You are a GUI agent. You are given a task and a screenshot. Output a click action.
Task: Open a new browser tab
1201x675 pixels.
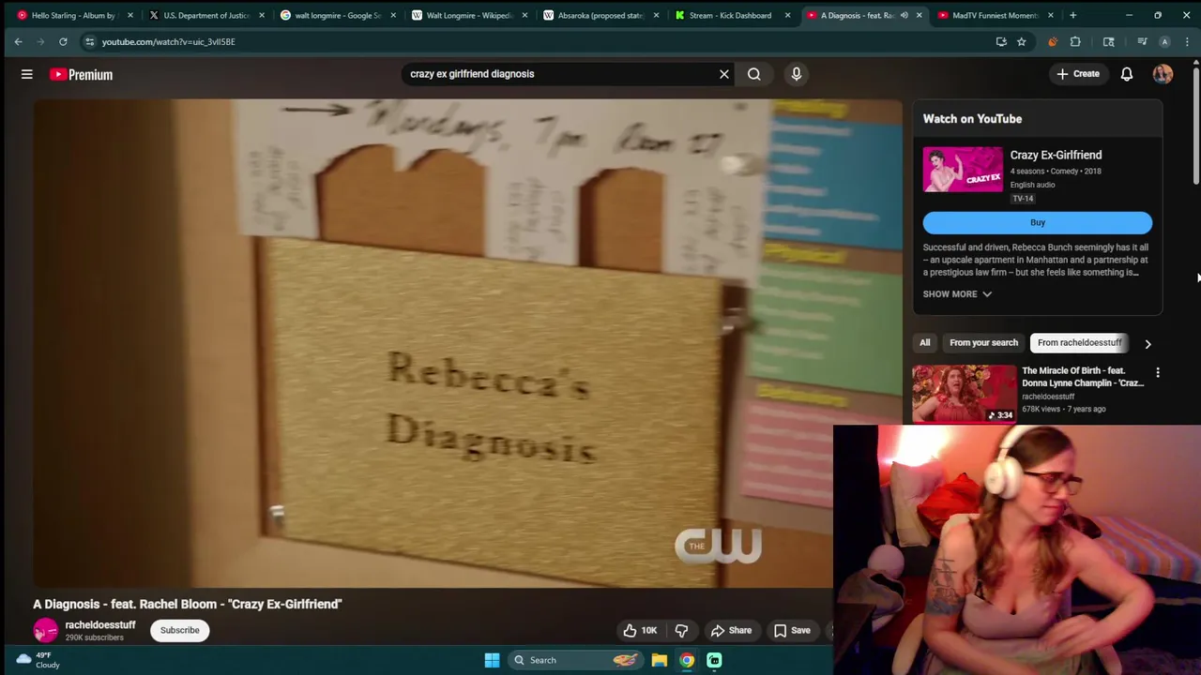pyautogui.click(x=1072, y=15)
